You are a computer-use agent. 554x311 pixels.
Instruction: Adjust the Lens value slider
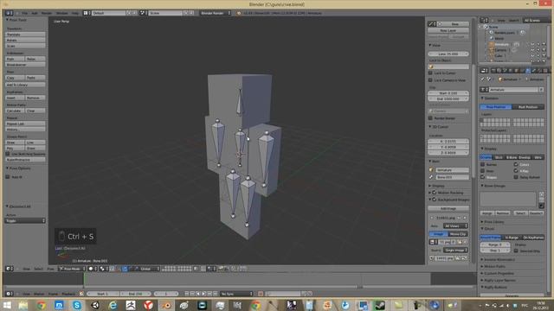(x=448, y=54)
